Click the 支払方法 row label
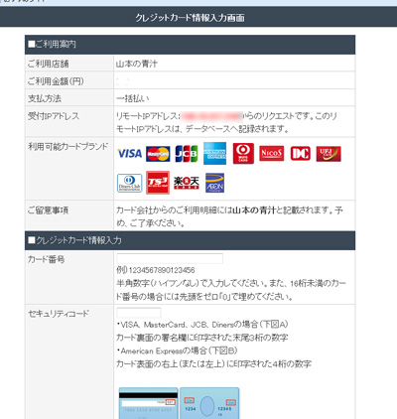 (45, 98)
